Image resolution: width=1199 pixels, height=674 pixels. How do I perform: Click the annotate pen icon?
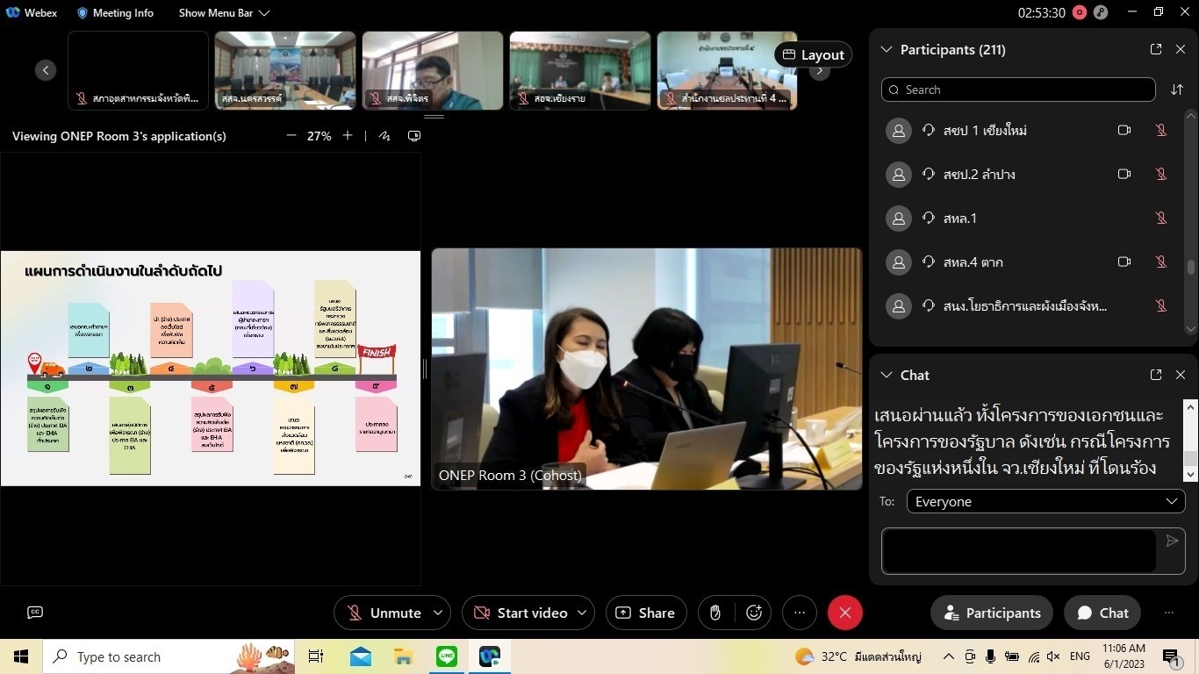384,136
